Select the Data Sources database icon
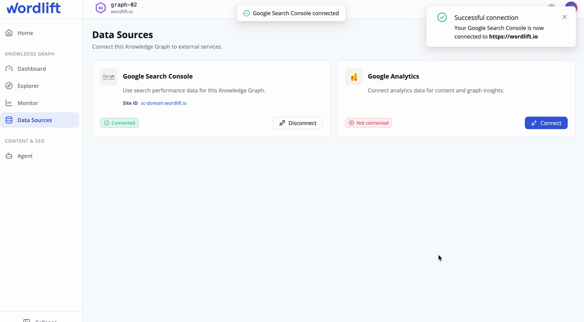 pos(9,120)
